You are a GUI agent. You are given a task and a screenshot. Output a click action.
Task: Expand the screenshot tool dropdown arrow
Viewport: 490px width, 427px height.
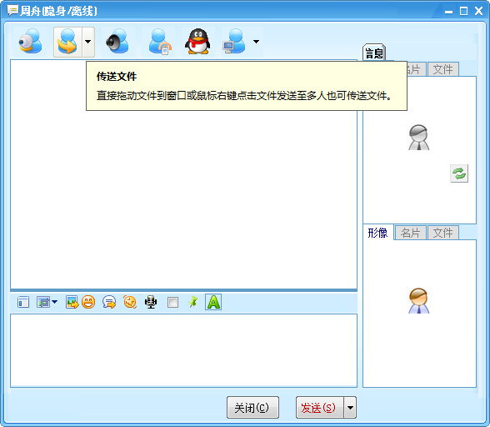coord(55,302)
